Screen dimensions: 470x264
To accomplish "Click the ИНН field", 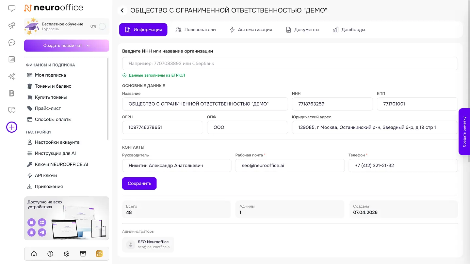I will (332, 104).
